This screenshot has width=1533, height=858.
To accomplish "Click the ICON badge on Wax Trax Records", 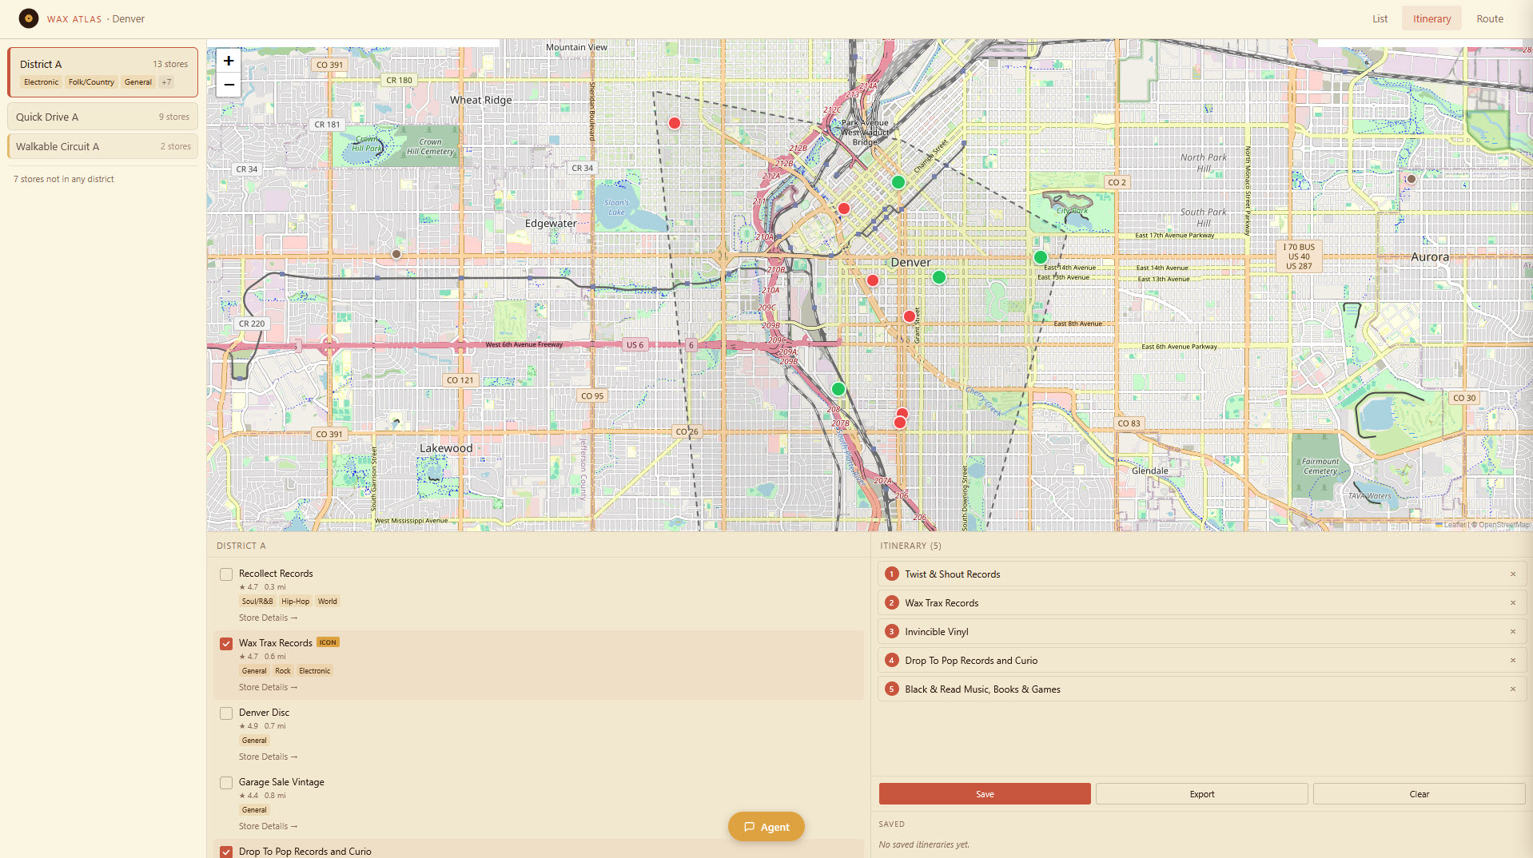I will click(328, 642).
